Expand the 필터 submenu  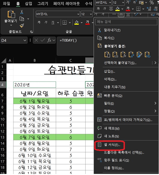point(155,103)
